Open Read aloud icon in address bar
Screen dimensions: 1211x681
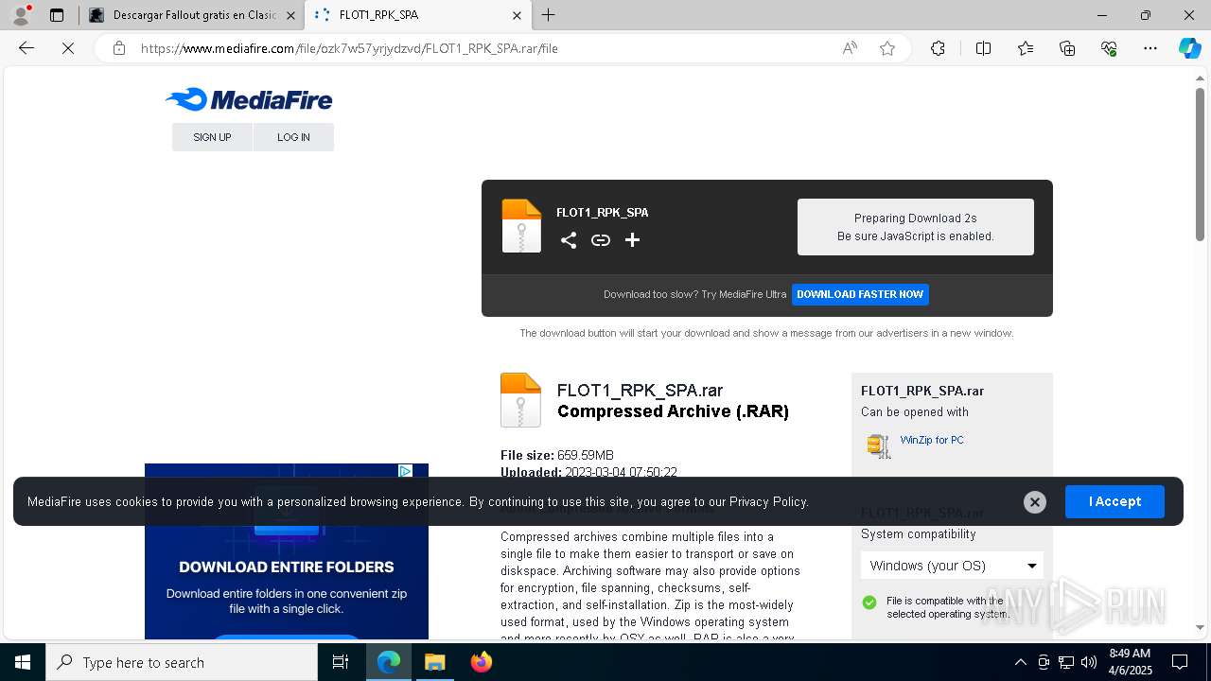[850, 48]
